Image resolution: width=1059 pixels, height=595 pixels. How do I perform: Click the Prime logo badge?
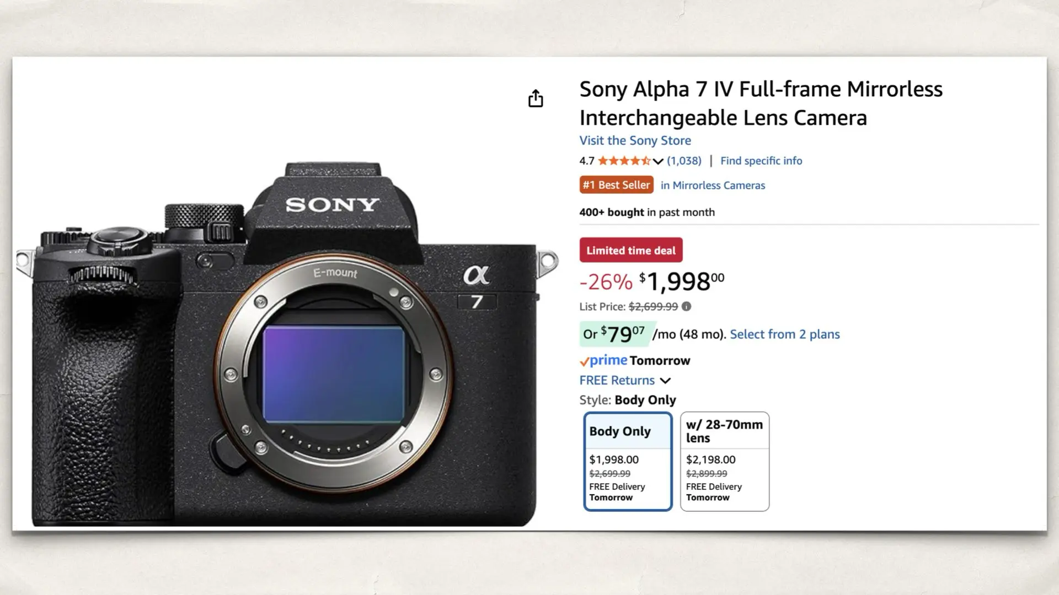603,361
